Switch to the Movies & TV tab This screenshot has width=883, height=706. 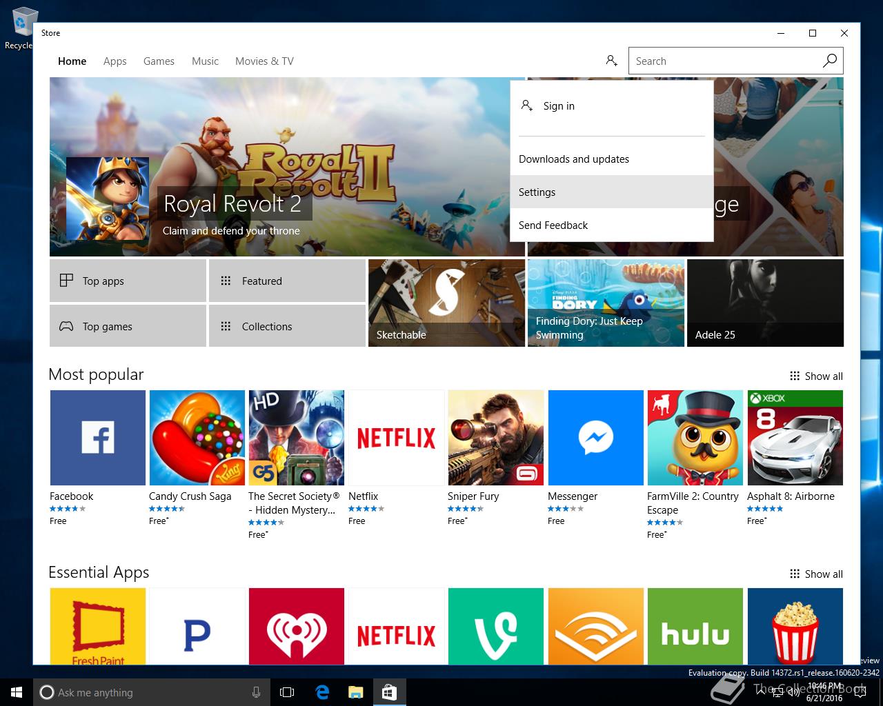coord(264,61)
